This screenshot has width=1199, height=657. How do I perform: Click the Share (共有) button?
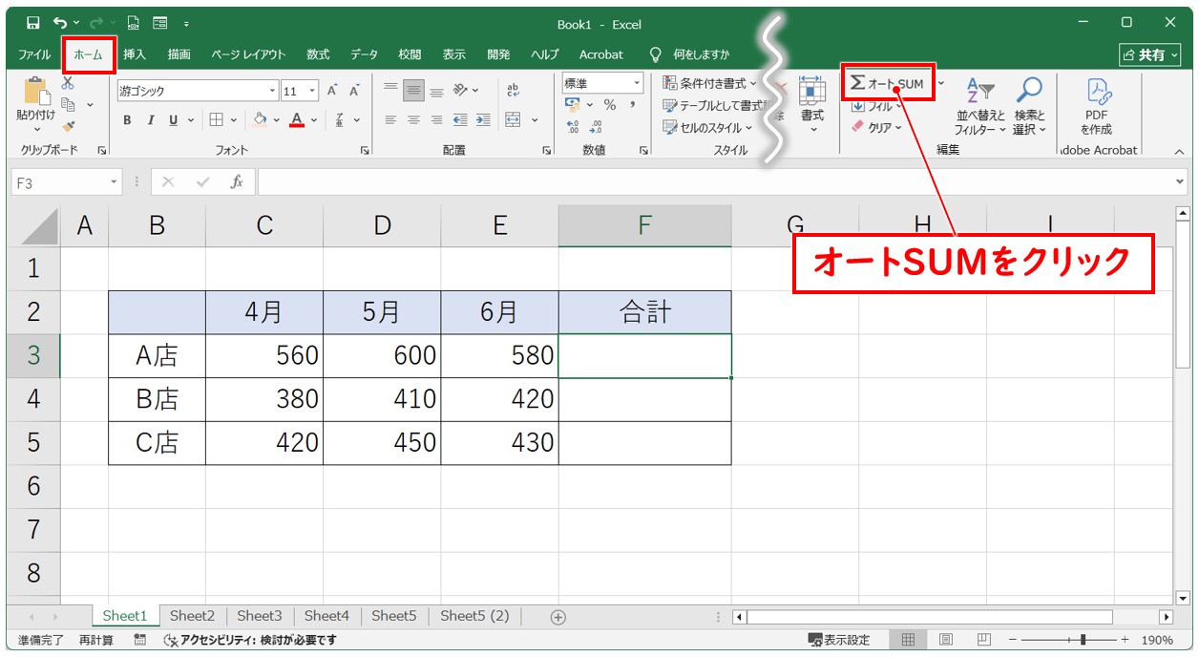point(1147,54)
